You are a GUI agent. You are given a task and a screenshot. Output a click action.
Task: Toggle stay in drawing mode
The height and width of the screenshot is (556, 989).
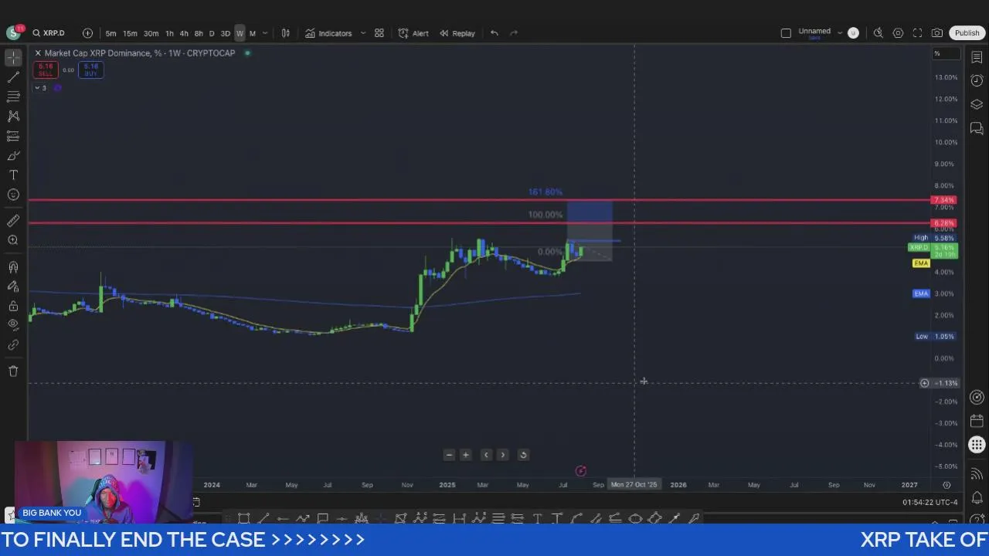click(x=13, y=286)
